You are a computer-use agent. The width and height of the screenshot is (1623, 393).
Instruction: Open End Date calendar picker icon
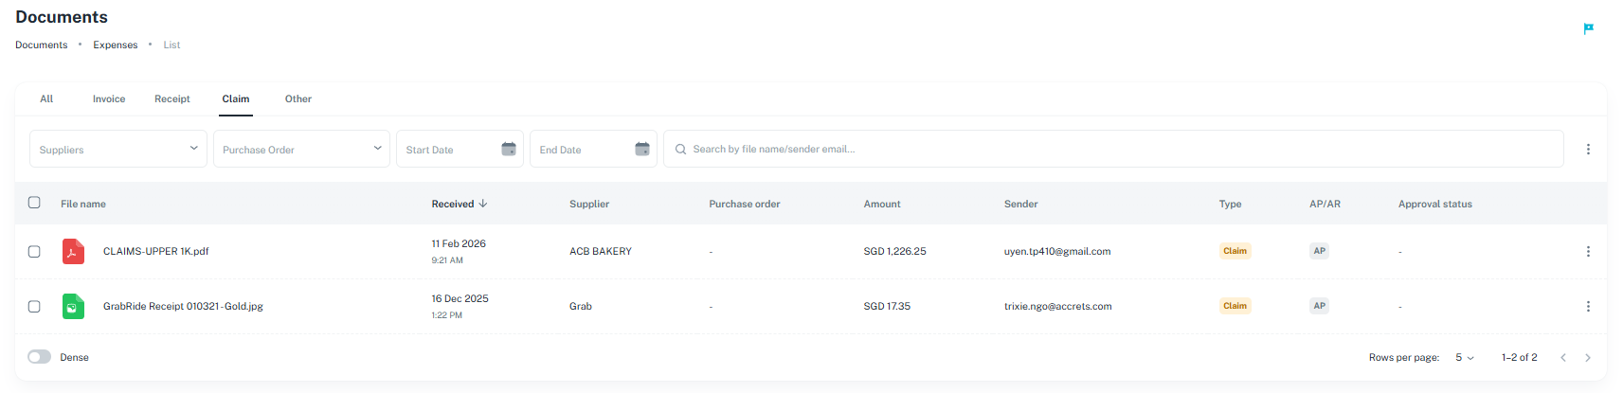tap(642, 149)
